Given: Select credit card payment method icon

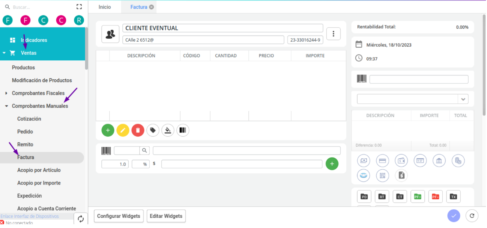Looking at the screenshot, I should click(x=383, y=161).
